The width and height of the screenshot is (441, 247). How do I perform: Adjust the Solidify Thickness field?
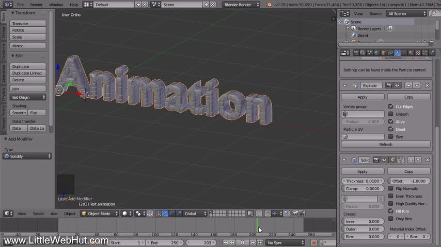pos(363,181)
